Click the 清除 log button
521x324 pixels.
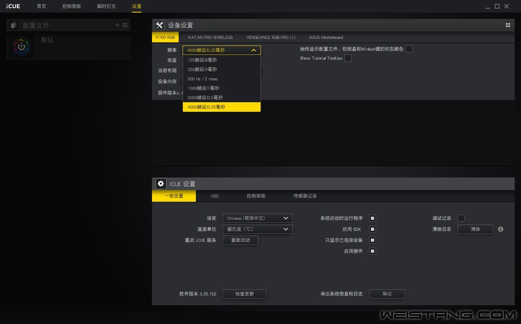click(476, 229)
